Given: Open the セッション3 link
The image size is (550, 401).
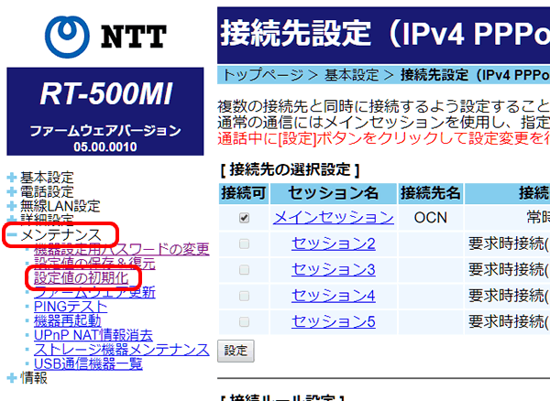Looking at the screenshot, I should tap(333, 269).
